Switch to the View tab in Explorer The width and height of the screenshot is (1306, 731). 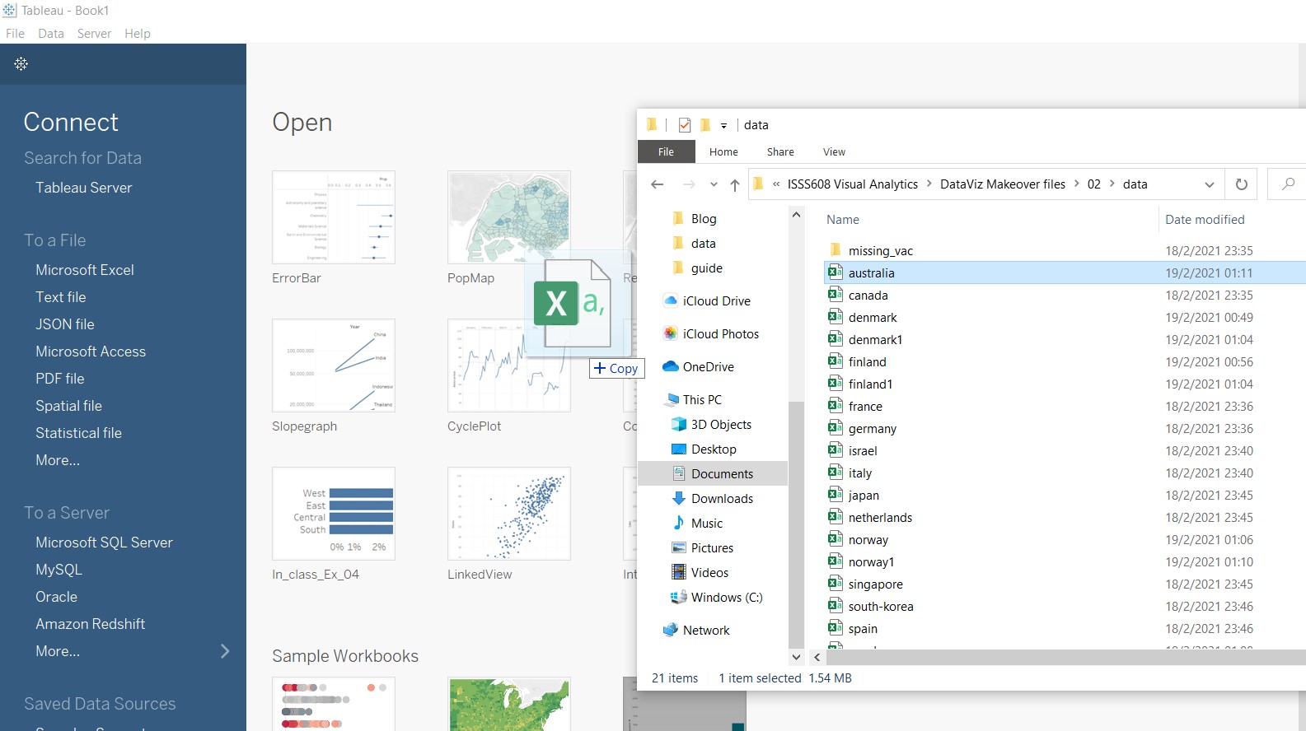[x=834, y=152]
